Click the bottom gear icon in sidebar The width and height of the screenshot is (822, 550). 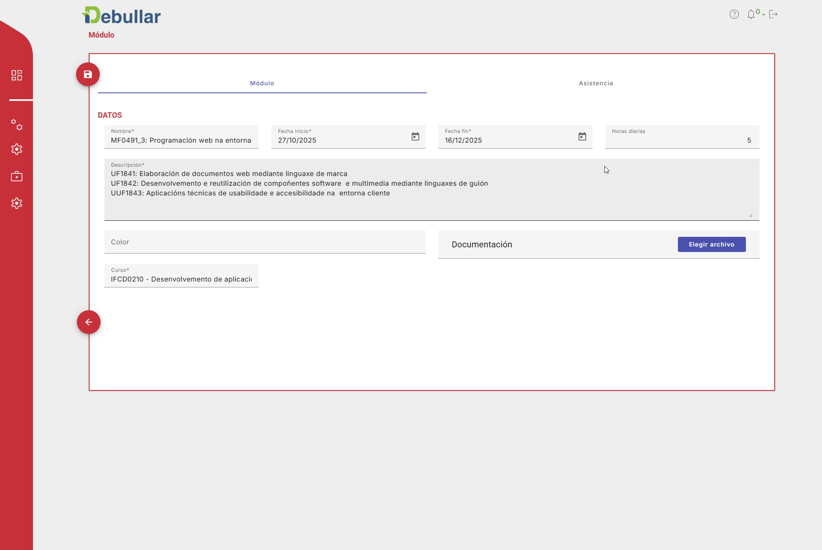coord(16,203)
